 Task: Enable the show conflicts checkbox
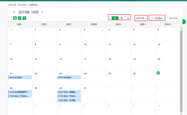(x=167, y=18)
